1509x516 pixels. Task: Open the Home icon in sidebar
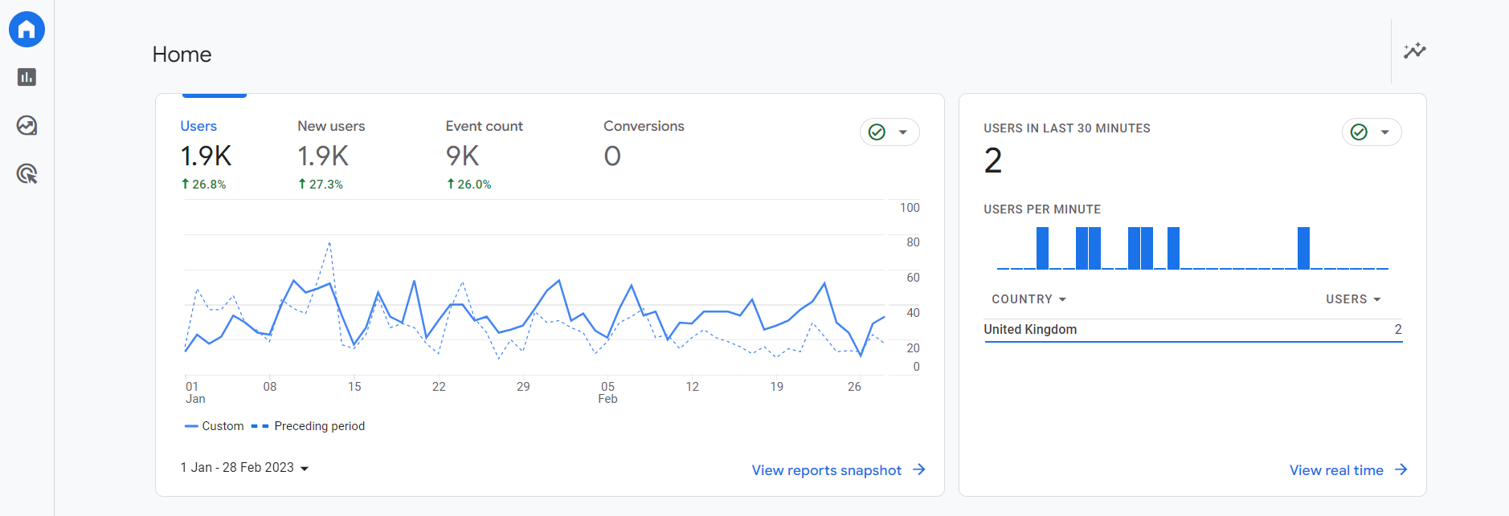point(27,30)
